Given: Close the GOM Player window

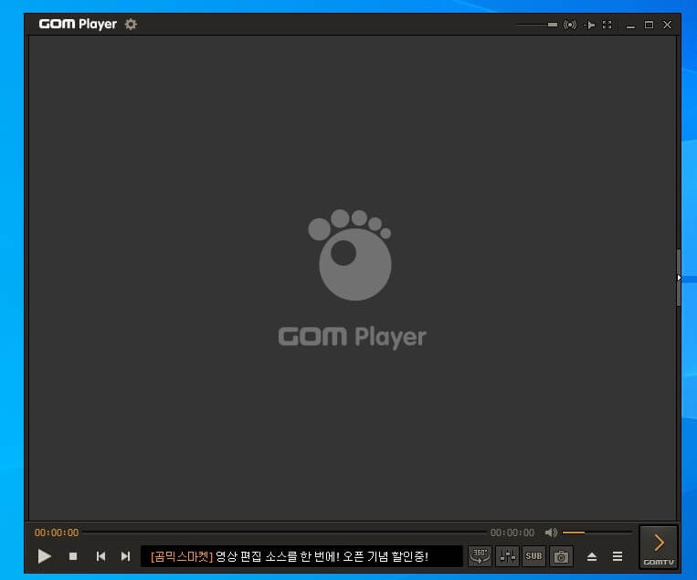Looking at the screenshot, I should [x=667, y=25].
